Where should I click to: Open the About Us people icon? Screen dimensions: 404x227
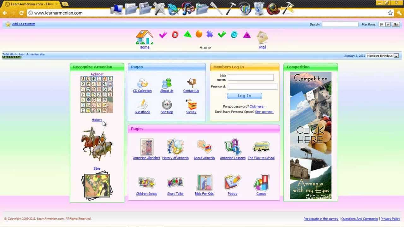(167, 83)
